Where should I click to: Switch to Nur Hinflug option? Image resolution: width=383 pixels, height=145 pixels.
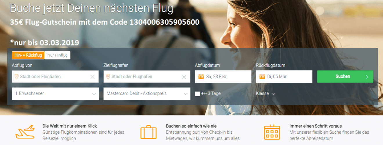tap(57, 55)
